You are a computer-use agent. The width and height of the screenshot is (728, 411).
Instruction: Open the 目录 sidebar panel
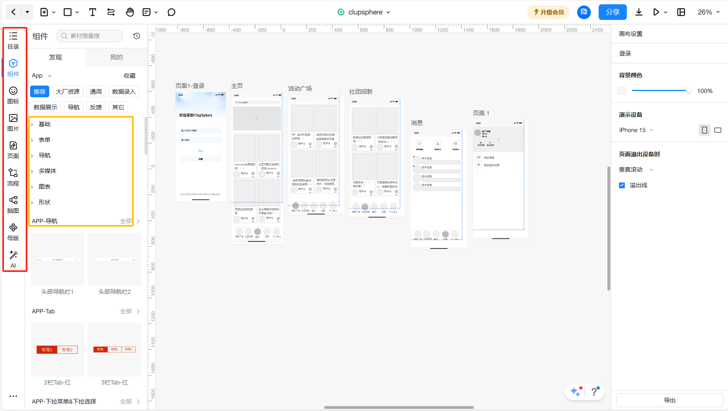pyautogui.click(x=13, y=41)
